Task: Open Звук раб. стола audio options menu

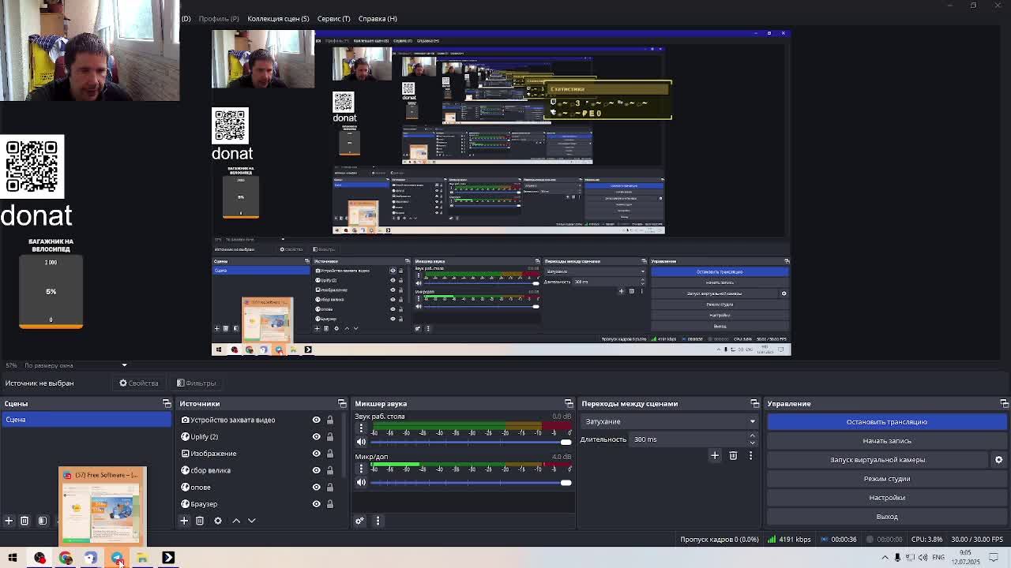Action: point(361,428)
